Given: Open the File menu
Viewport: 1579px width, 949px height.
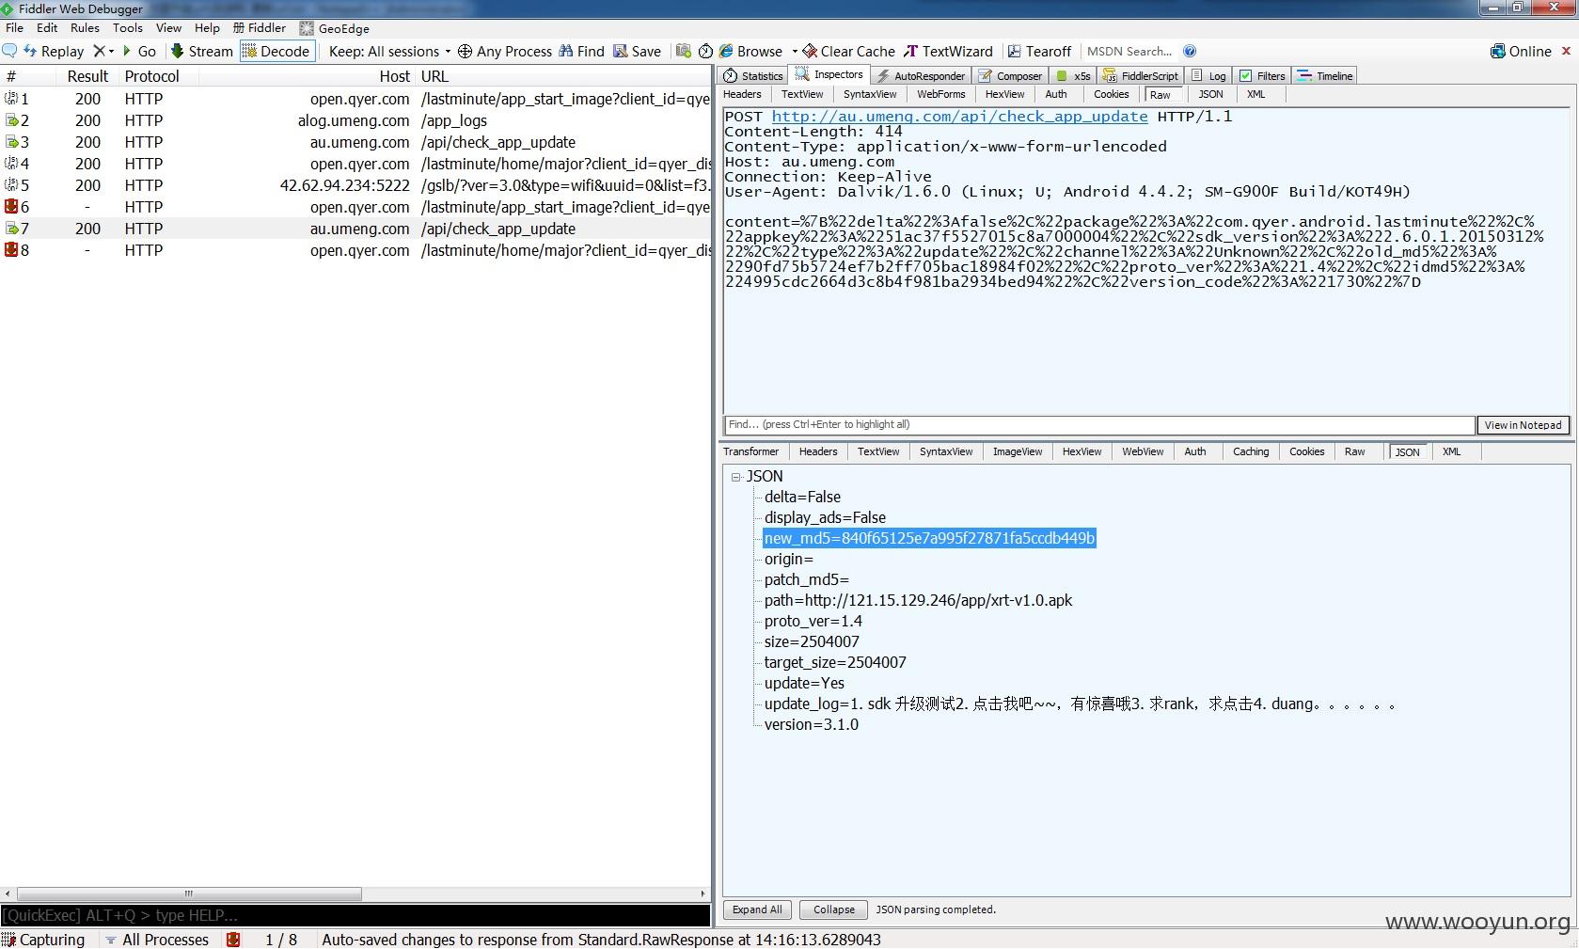Looking at the screenshot, I should click(x=14, y=28).
